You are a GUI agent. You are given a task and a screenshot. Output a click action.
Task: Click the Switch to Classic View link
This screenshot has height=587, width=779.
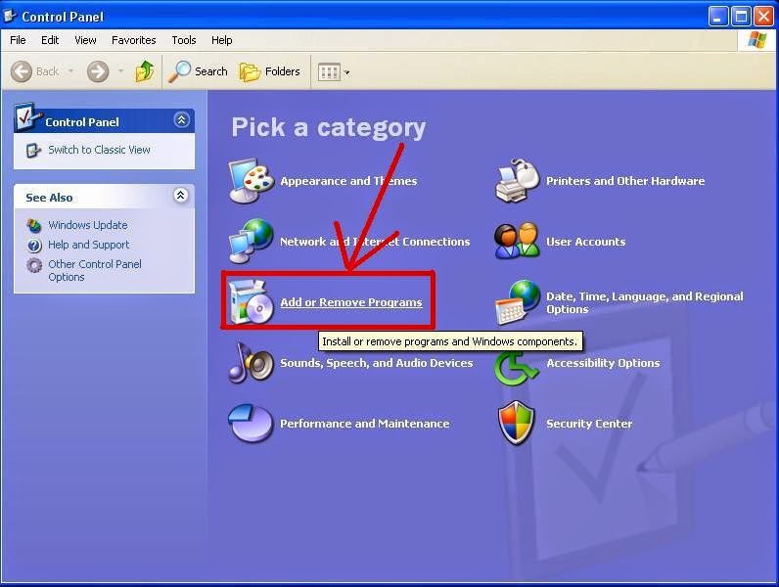(99, 150)
